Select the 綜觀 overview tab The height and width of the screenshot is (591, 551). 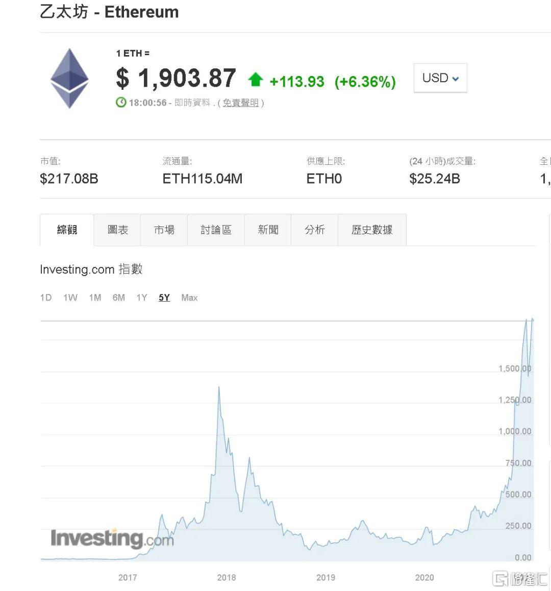(x=67, y=230)
